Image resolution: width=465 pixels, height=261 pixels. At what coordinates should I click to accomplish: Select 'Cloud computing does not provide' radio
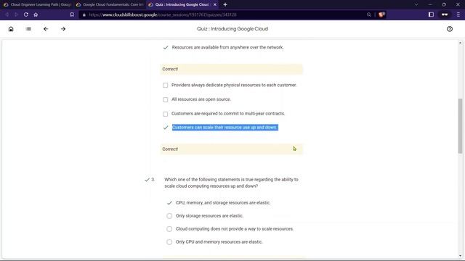[169, 229]
